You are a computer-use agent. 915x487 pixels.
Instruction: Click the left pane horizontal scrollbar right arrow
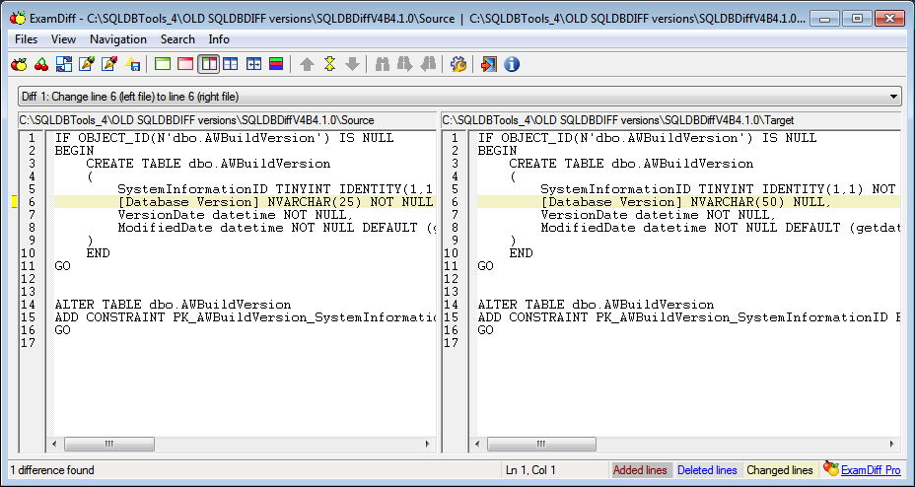(427, 445)
